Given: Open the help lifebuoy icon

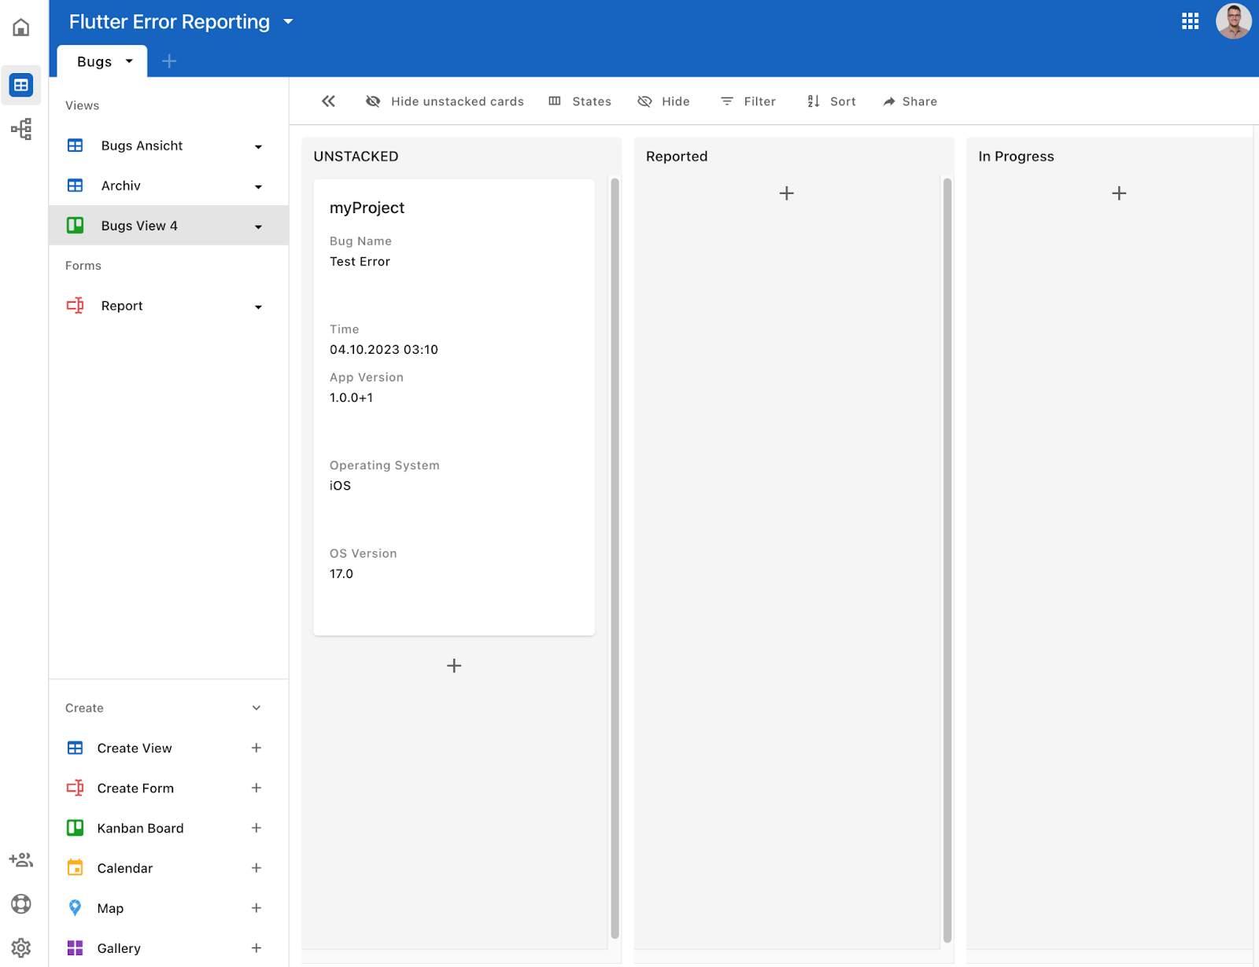Looking at the screenshot, I should [21, 904].
